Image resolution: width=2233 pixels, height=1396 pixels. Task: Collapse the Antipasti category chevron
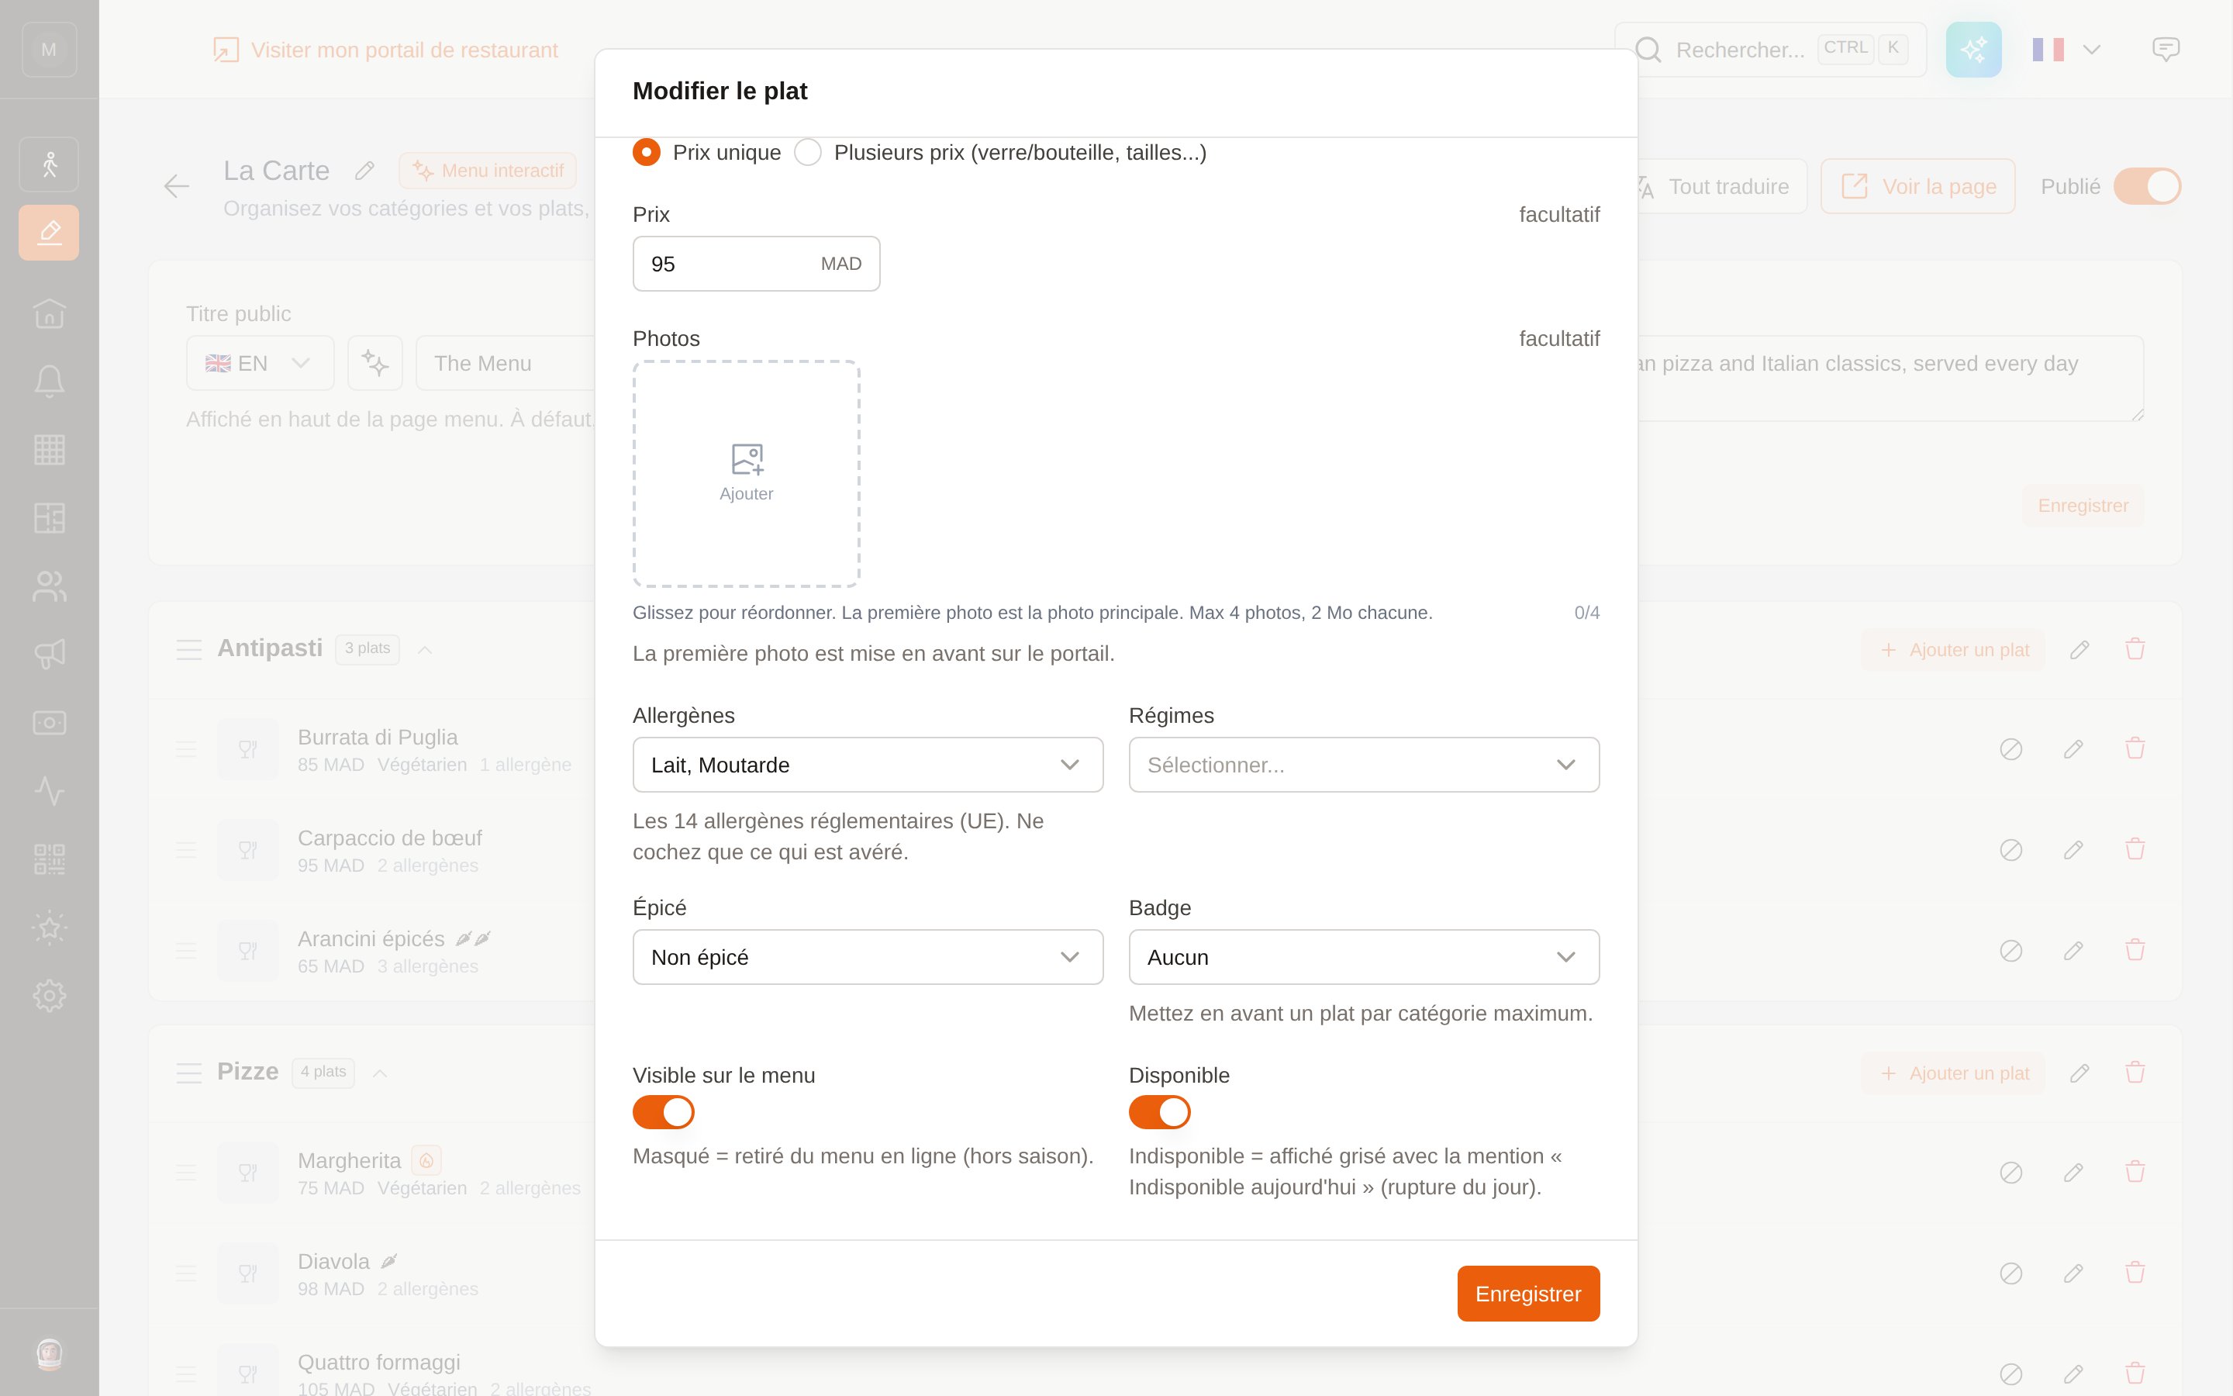pos(424,650)
